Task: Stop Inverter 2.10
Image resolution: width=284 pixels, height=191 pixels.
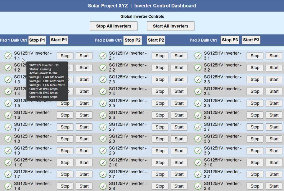Action: pyautogui.click(x=160, y=162)
